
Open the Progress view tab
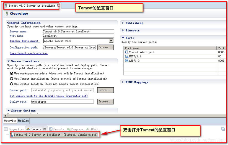(x=75, y=129)
